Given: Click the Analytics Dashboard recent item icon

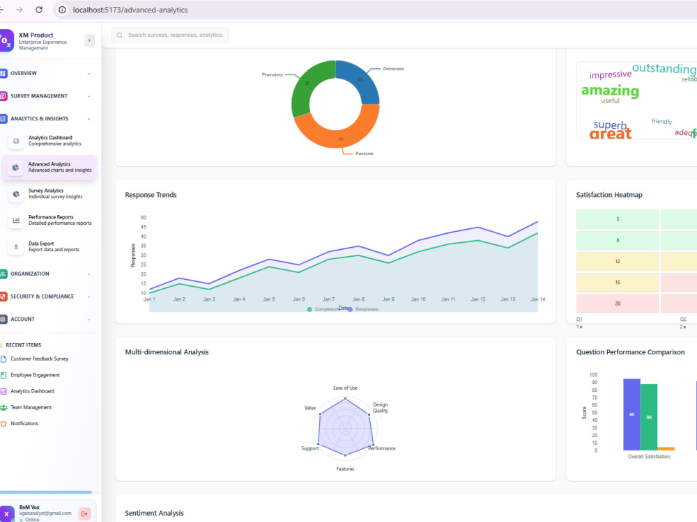Looking at the screenshot, I should [x=3, y=391].
